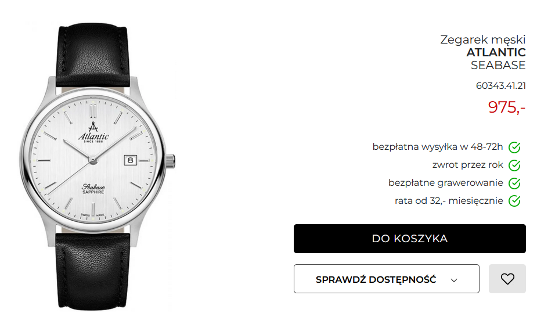Click the red 975,- price
The image size is (555, 331).
pyautogui.click(x=506, y=107)
